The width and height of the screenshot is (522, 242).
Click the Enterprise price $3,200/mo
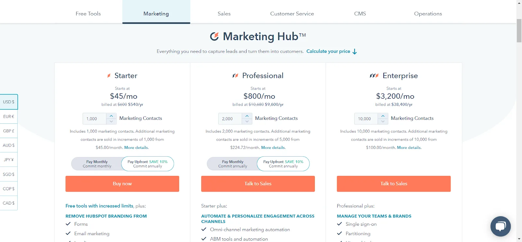[395, 96]
